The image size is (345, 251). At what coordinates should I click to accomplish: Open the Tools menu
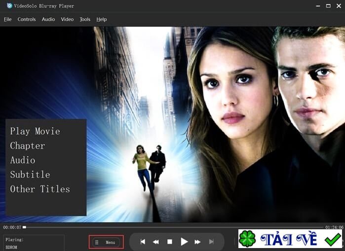pos(85,19)
